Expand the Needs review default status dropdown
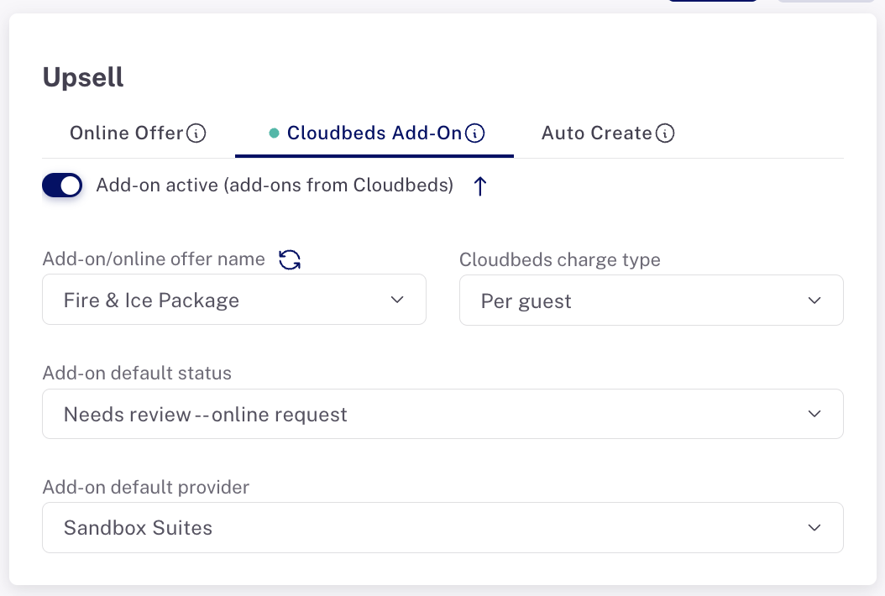Image resolution: width=885 pixels, height=596 pixels. point(443,414)
